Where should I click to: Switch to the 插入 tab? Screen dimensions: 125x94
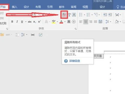pos(15,7)
